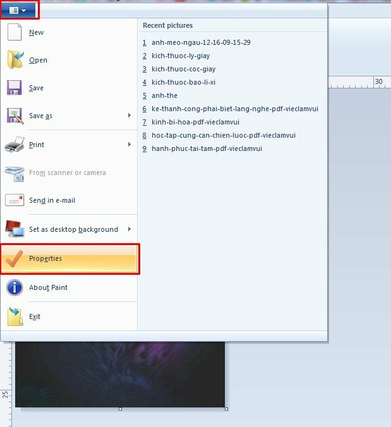391x427 pixels.
Task: Click the Exit icon
Action: 15,316
